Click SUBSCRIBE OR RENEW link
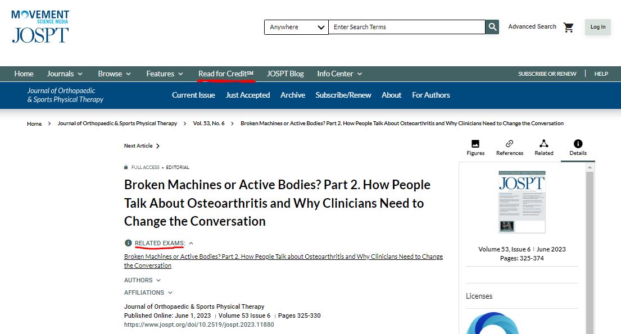 click(x=547, y=74)
